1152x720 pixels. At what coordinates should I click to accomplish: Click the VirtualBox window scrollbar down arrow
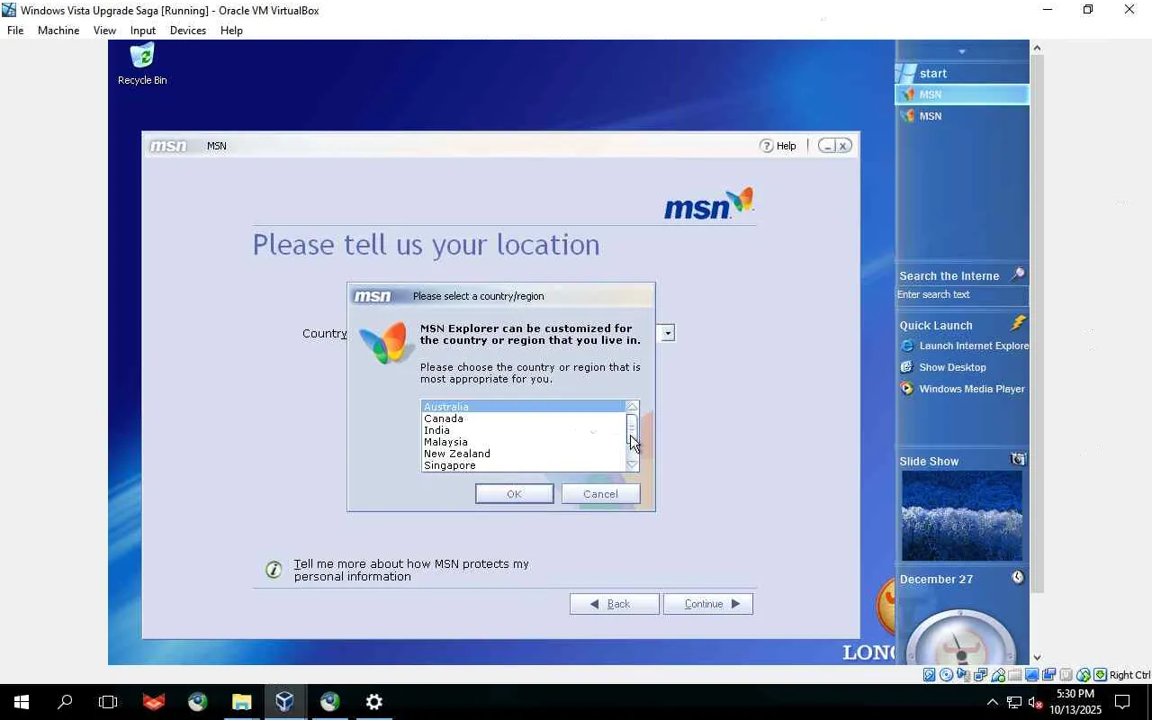1037,658
